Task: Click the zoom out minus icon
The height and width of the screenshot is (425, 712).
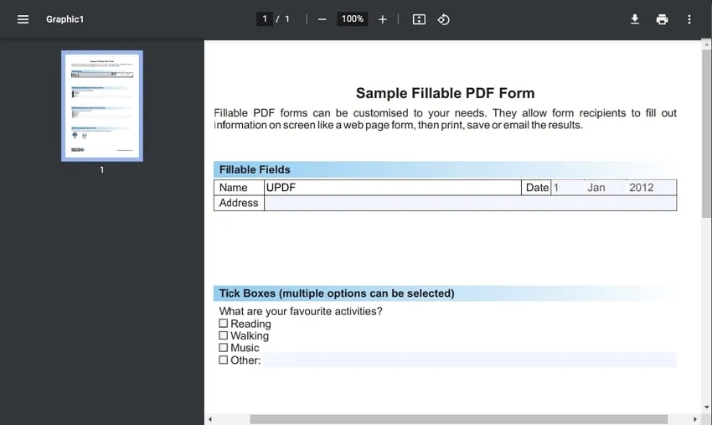Action: (322, 19)
